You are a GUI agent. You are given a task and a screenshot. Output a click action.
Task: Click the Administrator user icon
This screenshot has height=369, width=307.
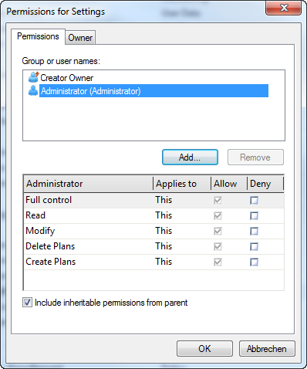[33, 90]
